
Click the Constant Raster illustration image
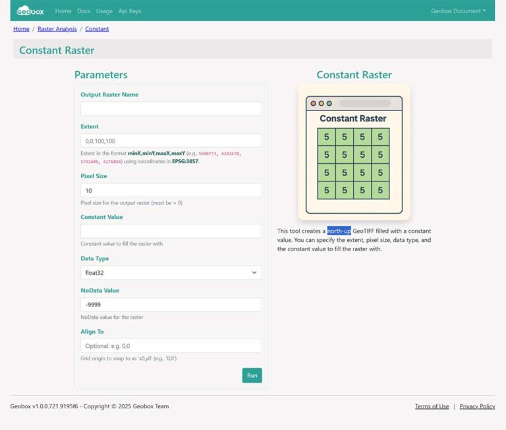[354, 152]
